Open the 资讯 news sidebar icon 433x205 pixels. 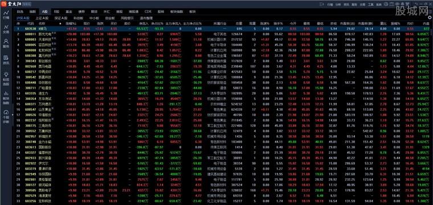click(x=6, y=60)
